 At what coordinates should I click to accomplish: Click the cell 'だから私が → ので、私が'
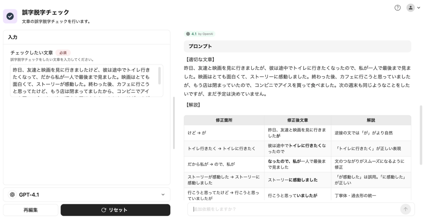[224, 164]
